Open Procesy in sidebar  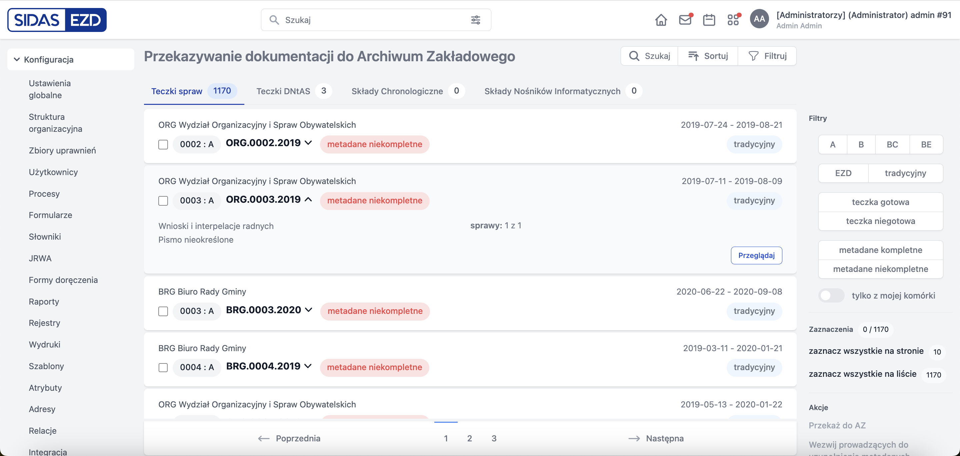(x=44, y=194)
